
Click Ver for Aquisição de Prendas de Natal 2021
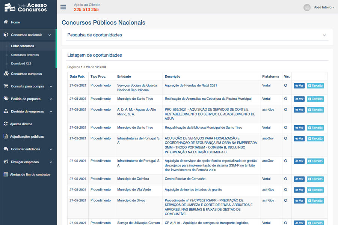coord(299,86)
